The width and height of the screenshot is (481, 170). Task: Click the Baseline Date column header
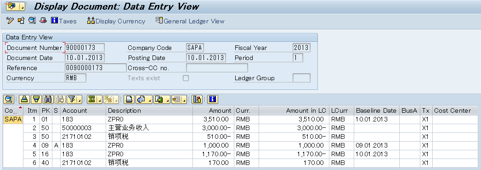pyautogui.click(x=376, y=111)
